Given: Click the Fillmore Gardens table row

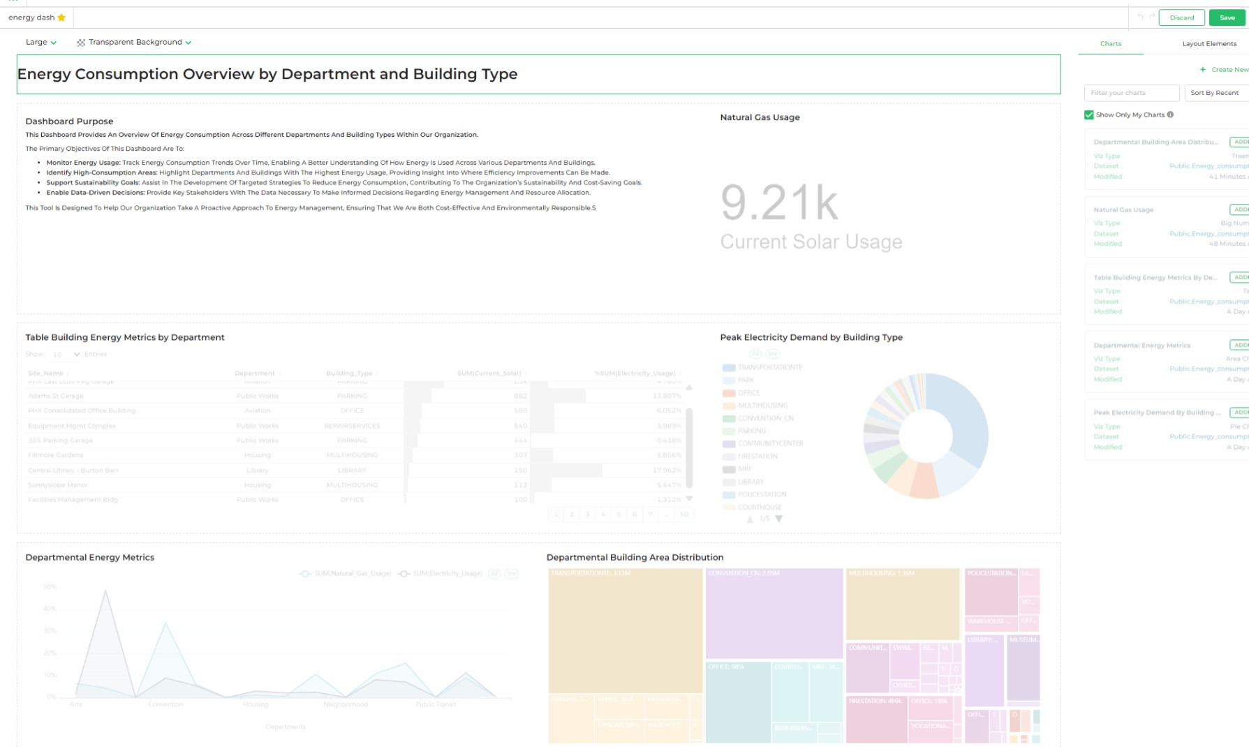Looking at the screenshot, I should [x=354, y=455].
